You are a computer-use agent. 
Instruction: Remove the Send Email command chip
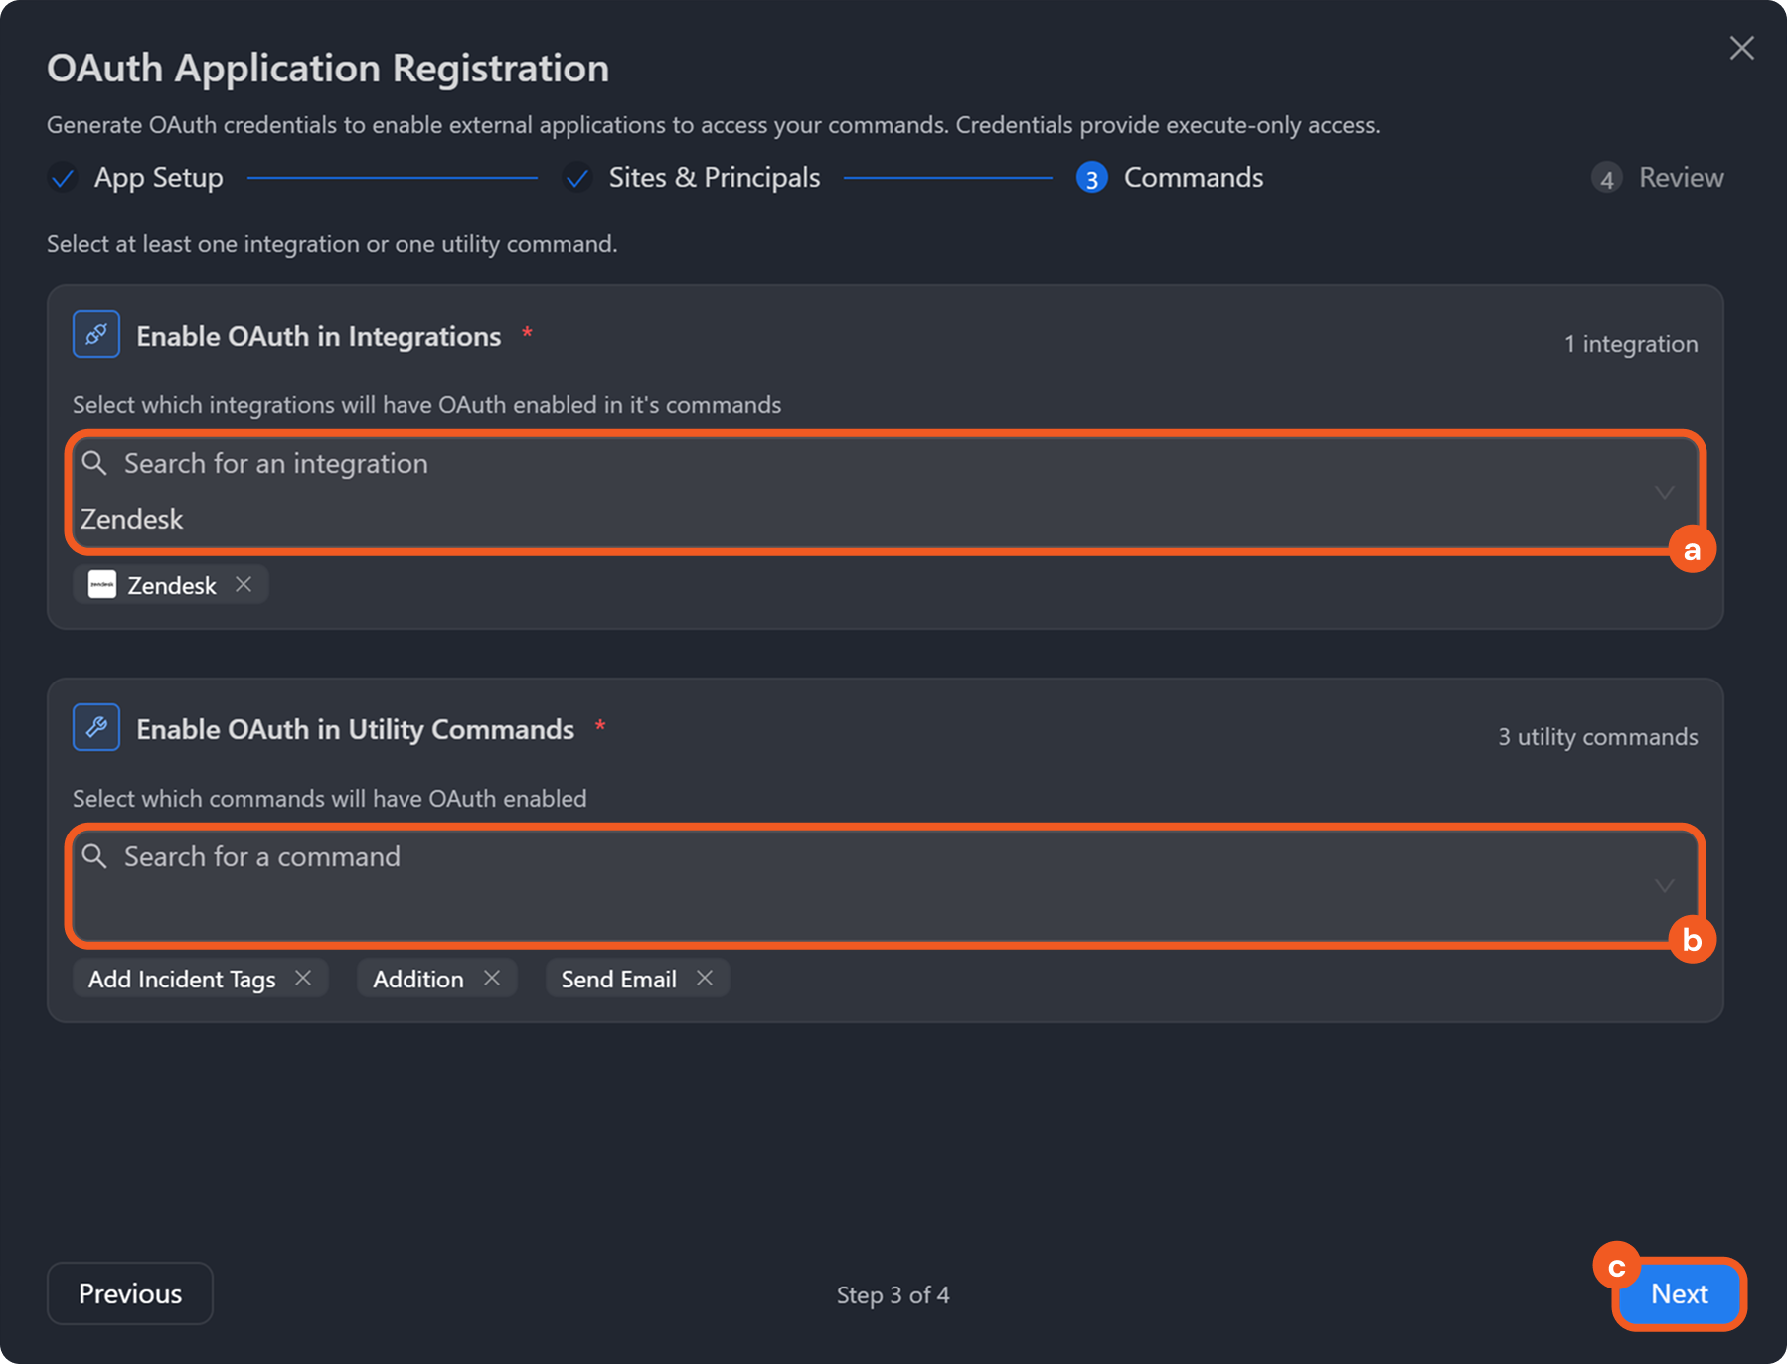coord(705,979)
